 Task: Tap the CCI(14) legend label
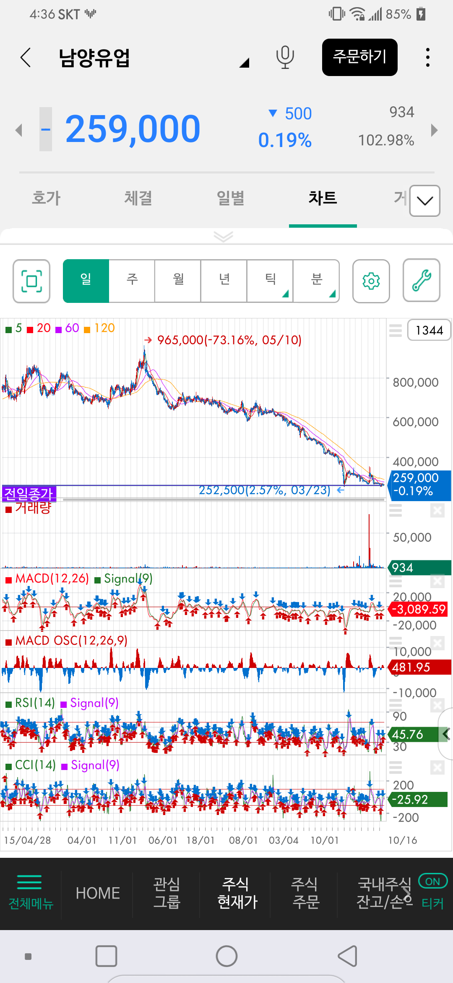pos(31,765)
